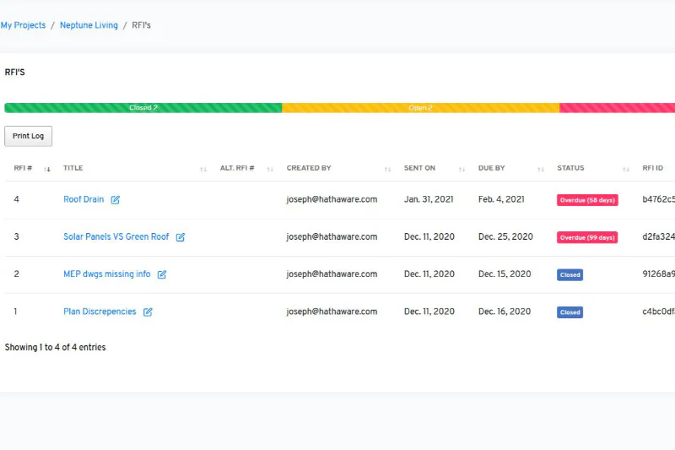The height and width of the screenshot is (450, 675).
Task: Click the SENT ON column header
Action: click(x=419, y=168)
